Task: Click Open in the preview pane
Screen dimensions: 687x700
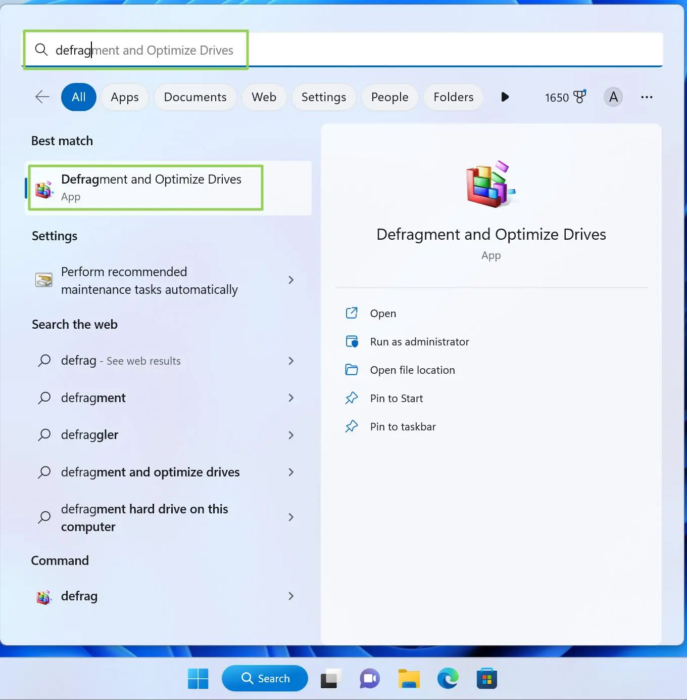Action: coord(383,313)
